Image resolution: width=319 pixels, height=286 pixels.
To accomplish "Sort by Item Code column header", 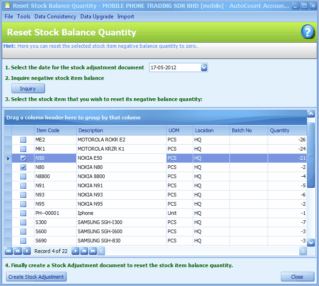I will point(55,130).
